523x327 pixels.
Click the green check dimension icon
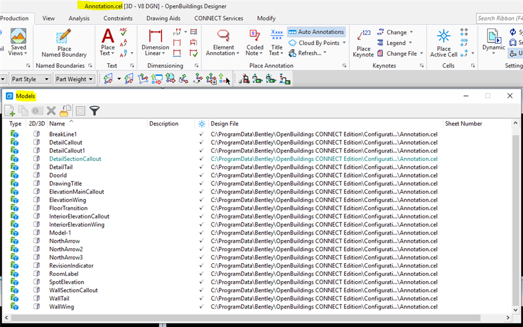coord(194,53)
